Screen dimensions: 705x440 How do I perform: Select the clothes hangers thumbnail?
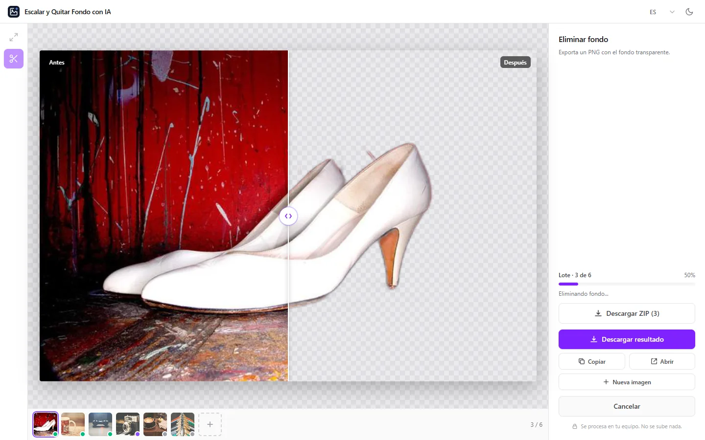pos(183,424)
